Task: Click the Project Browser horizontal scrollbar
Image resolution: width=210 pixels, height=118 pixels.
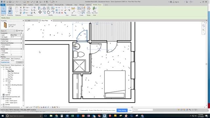Action: pos(11,107)
